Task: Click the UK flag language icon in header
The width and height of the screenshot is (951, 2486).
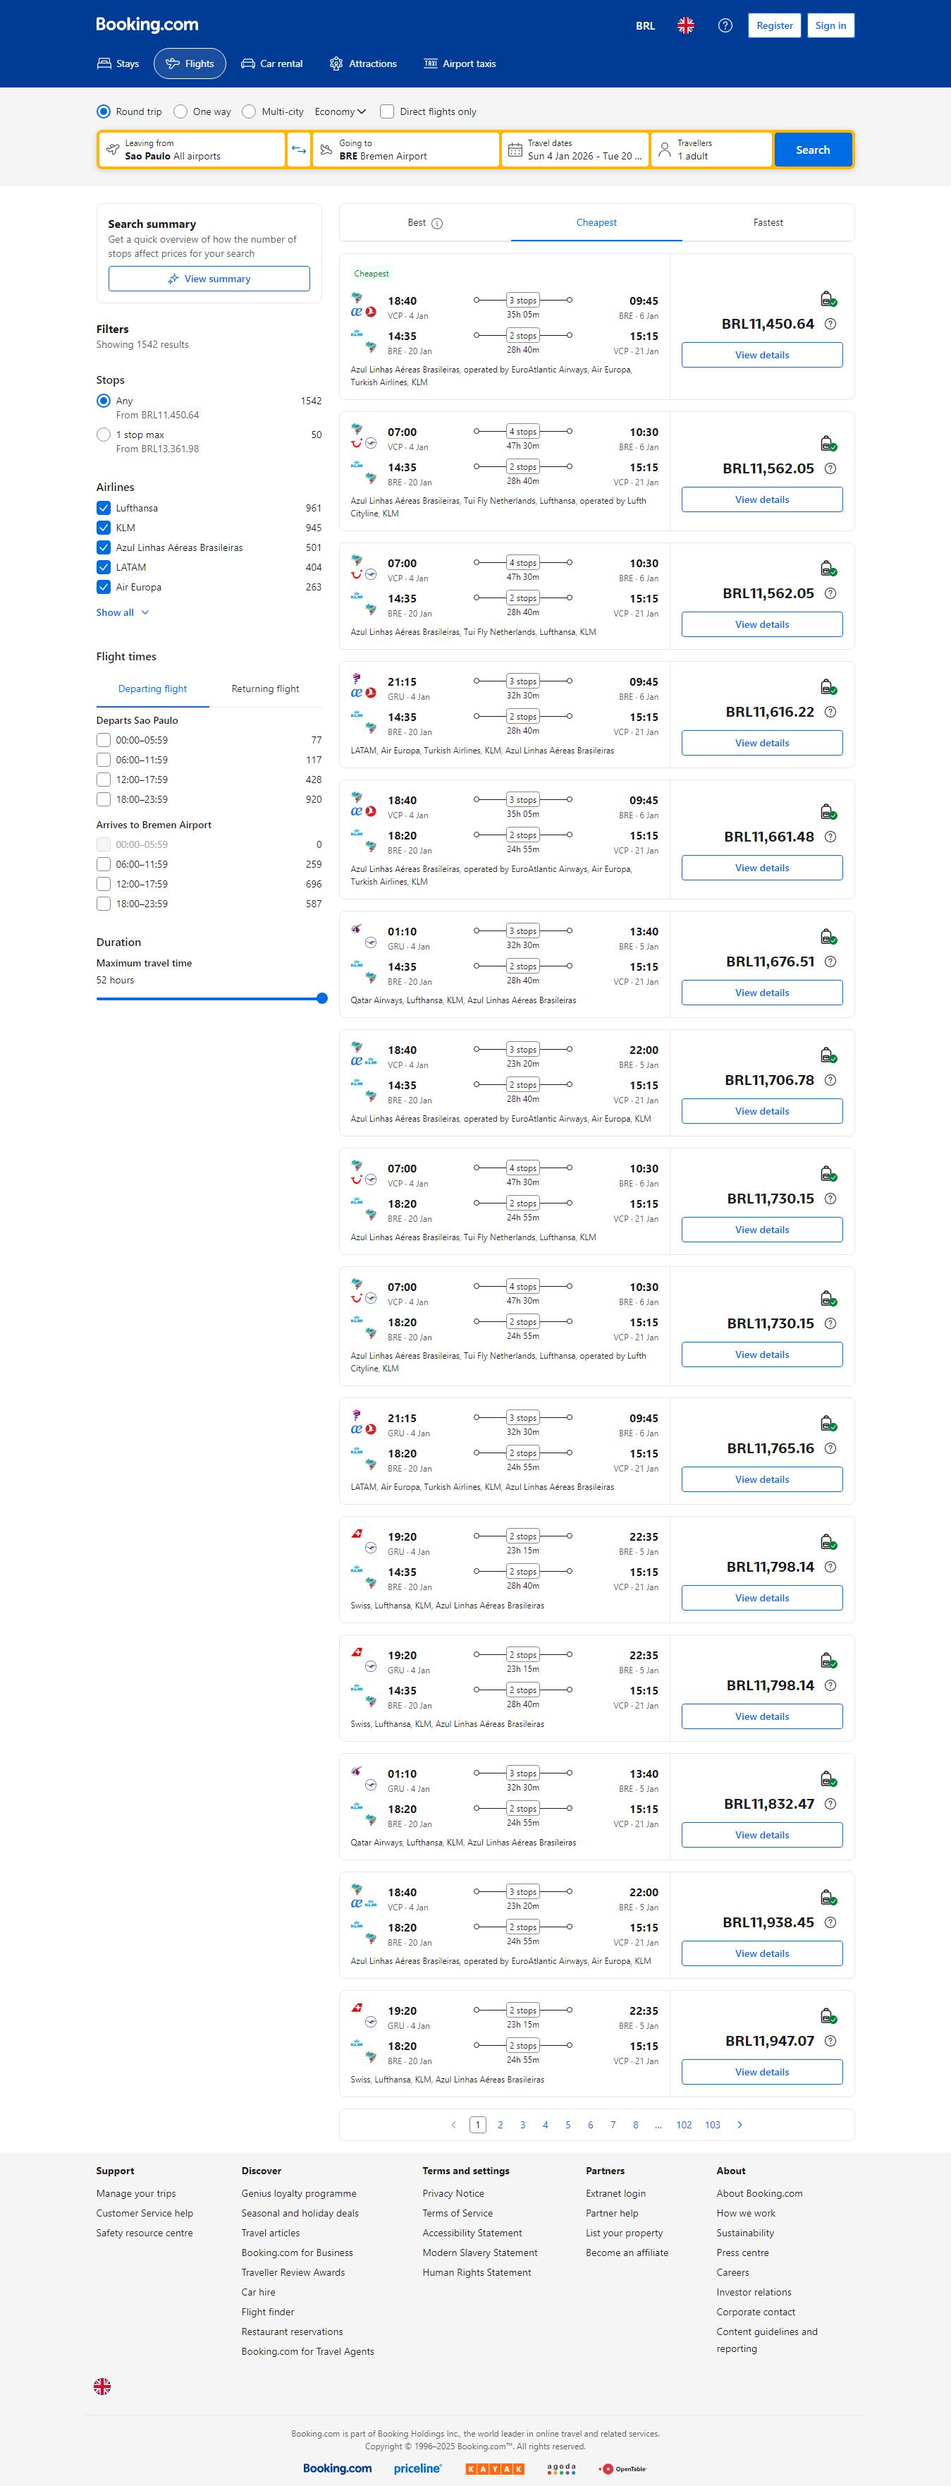Action: pyautogui.click(x=686, y=26)
